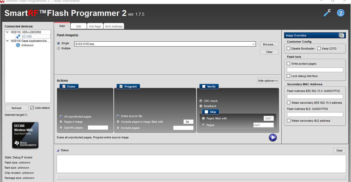Start the actions with play button
The image size is (351, 182).
(273, 137)
